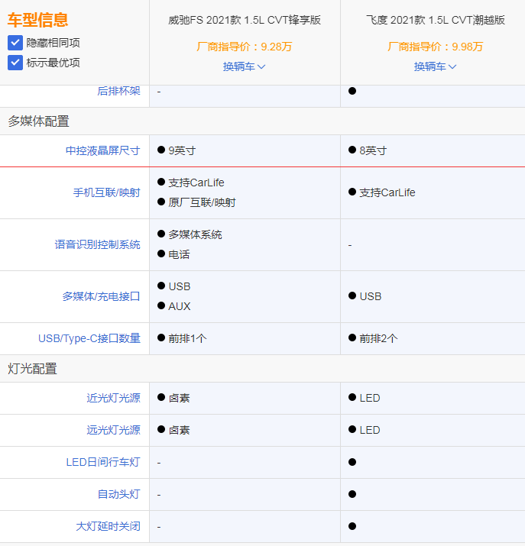Open 换辆车 dropdown under 威驰FS
The height and width of the screenshot is (546, 525).
click(x=245, y=66)
